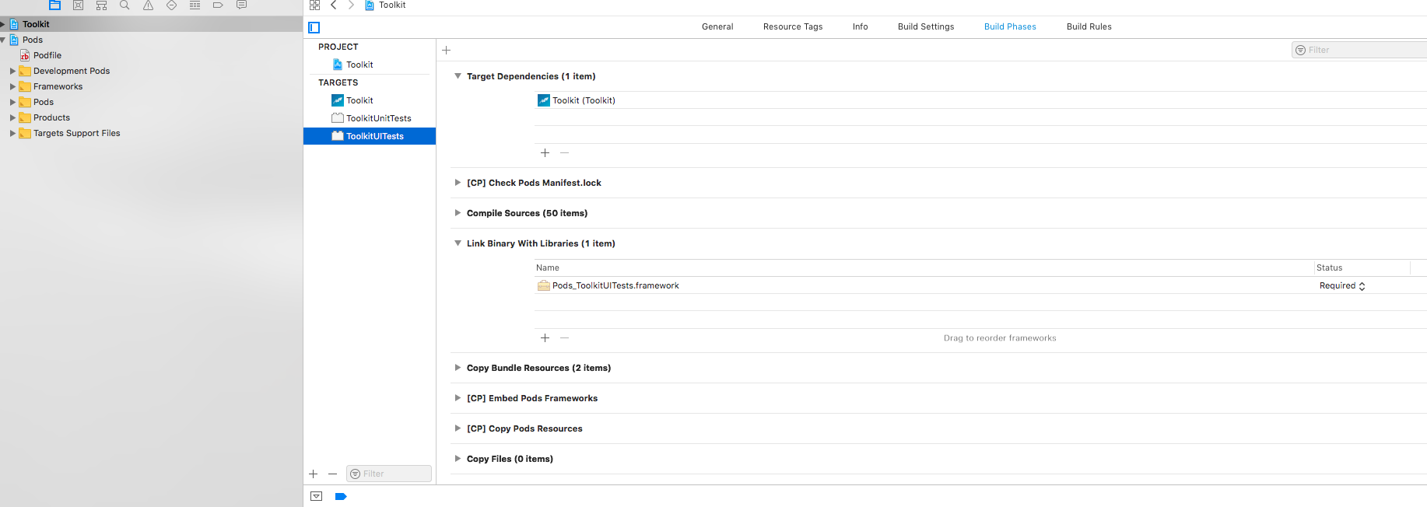Expand the Pods folder
The width and height of the screenshot is (1427, 507).
click(12, 102)
